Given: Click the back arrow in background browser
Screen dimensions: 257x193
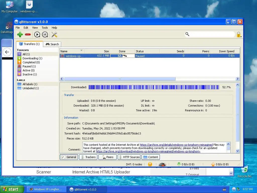Looking at the screenshot, I should [7, 52].
